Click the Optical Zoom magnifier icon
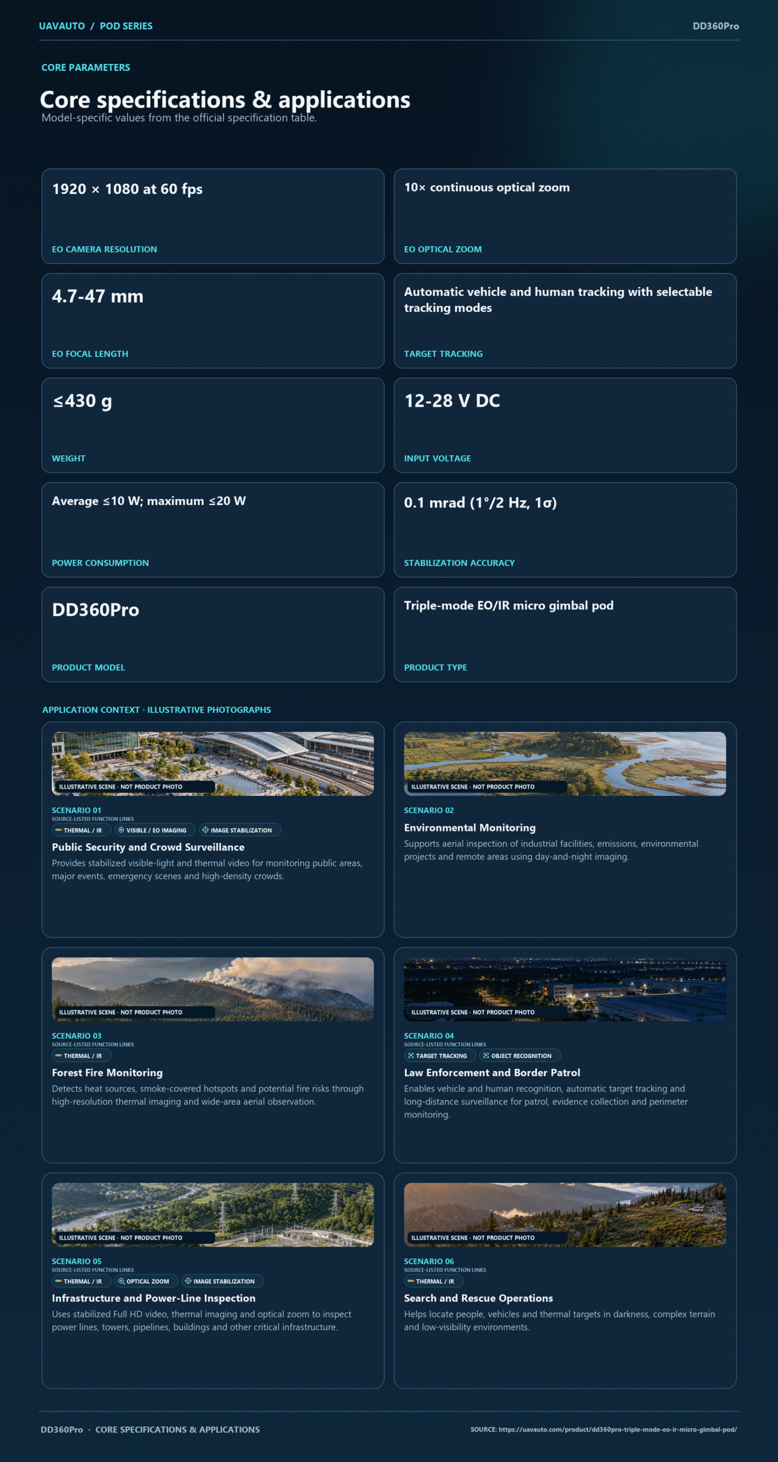The image size is (778, 1462). click(x=121, y=1281)
